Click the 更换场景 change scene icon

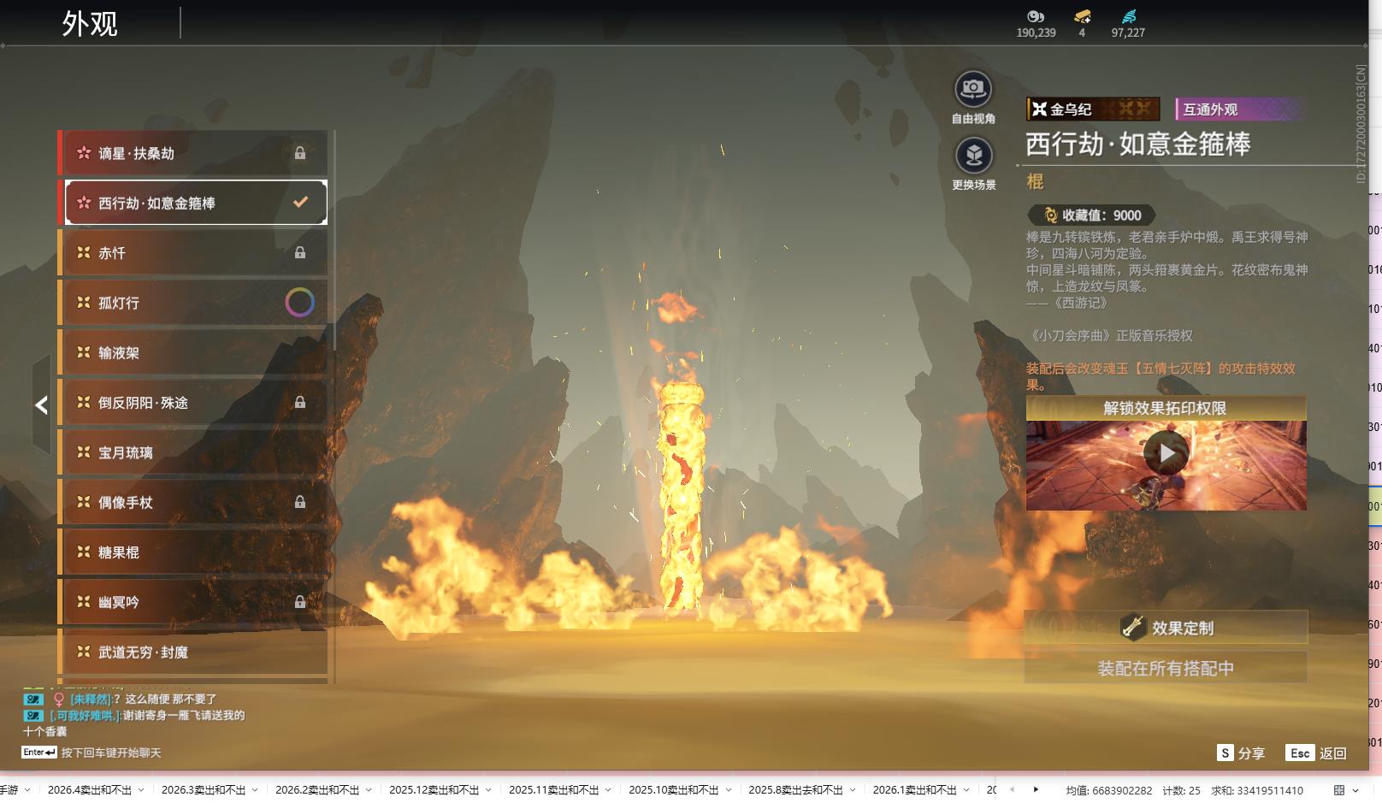(x=973, y=156)
